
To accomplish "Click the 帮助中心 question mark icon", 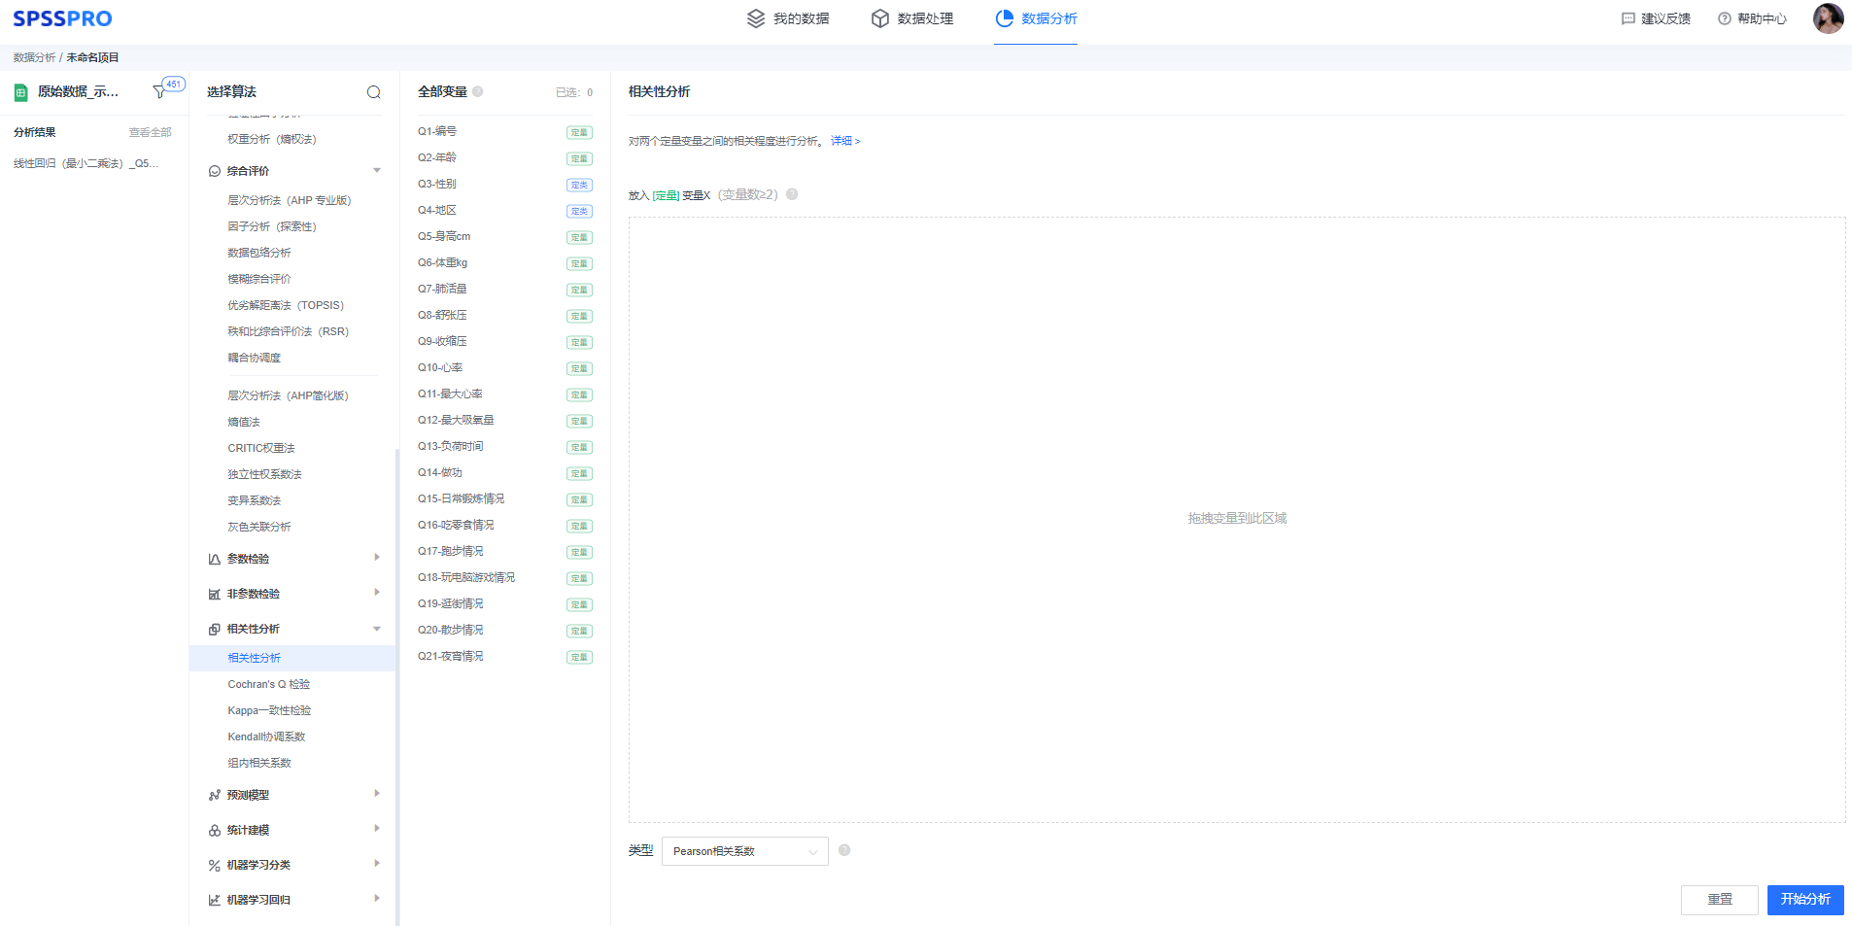I will tap(1725, 18).
